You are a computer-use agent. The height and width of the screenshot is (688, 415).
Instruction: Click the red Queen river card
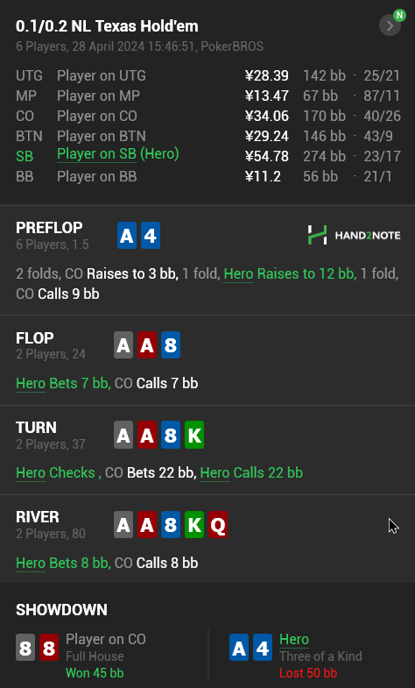coord(218,525)
